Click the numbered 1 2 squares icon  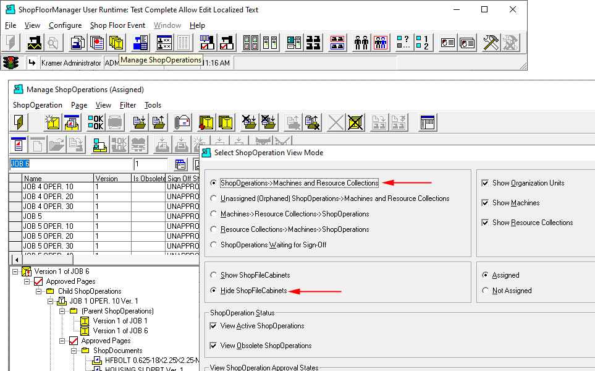tap(423, 43)
